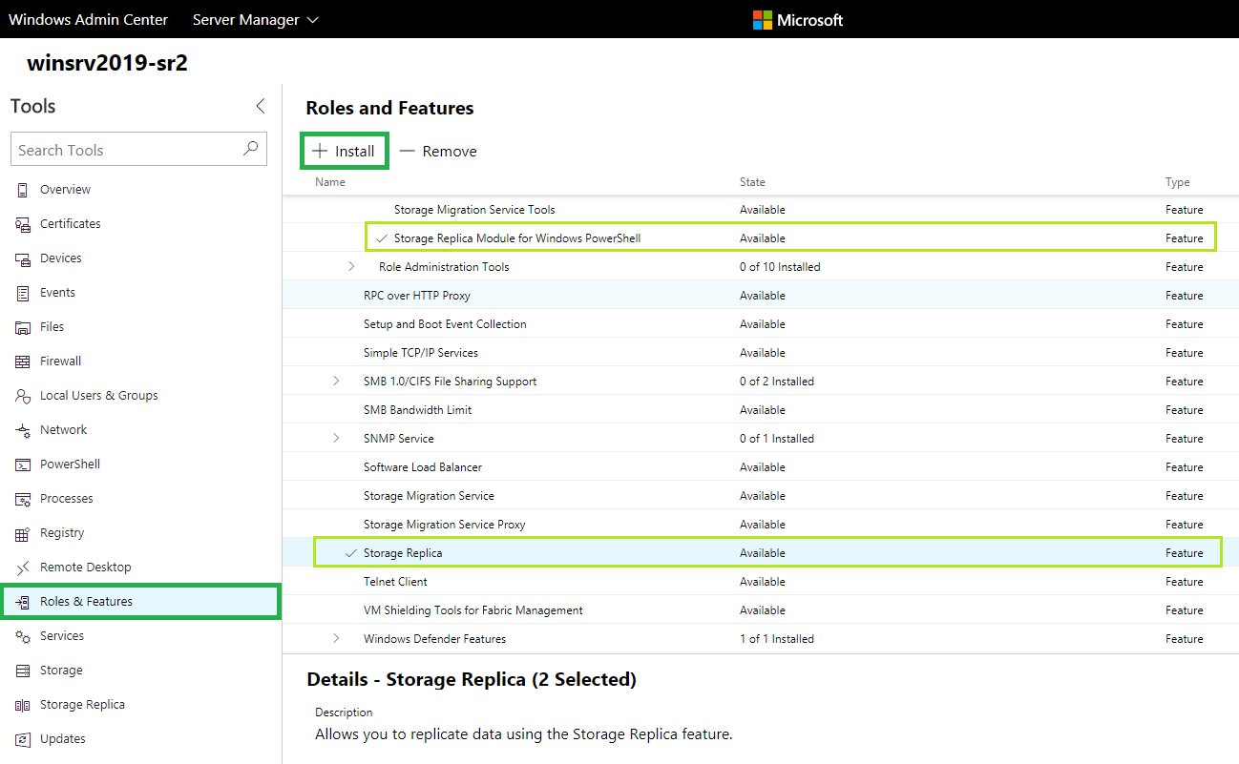The height and width of the screenshot is (764, 1239).
Task: Click the '1 of 1 Installed' state
Action: (777, 639)
